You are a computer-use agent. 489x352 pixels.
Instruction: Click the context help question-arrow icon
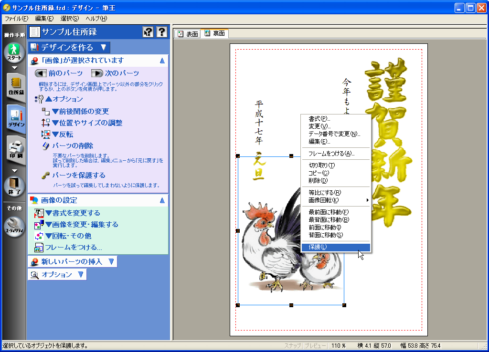(x=148, y=32)
